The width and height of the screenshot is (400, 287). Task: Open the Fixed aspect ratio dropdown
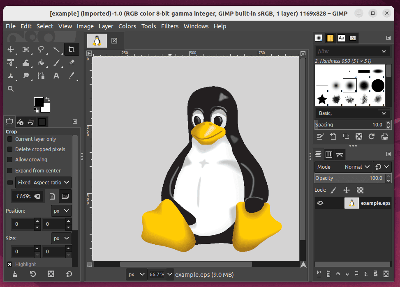[43, 182]
